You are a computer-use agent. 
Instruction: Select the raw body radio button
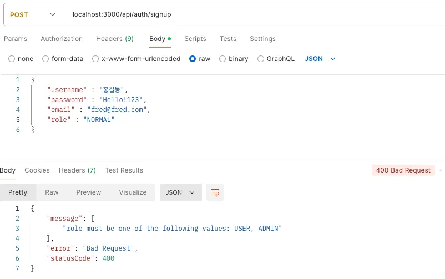pyautogui.click(x=193, y=59)
